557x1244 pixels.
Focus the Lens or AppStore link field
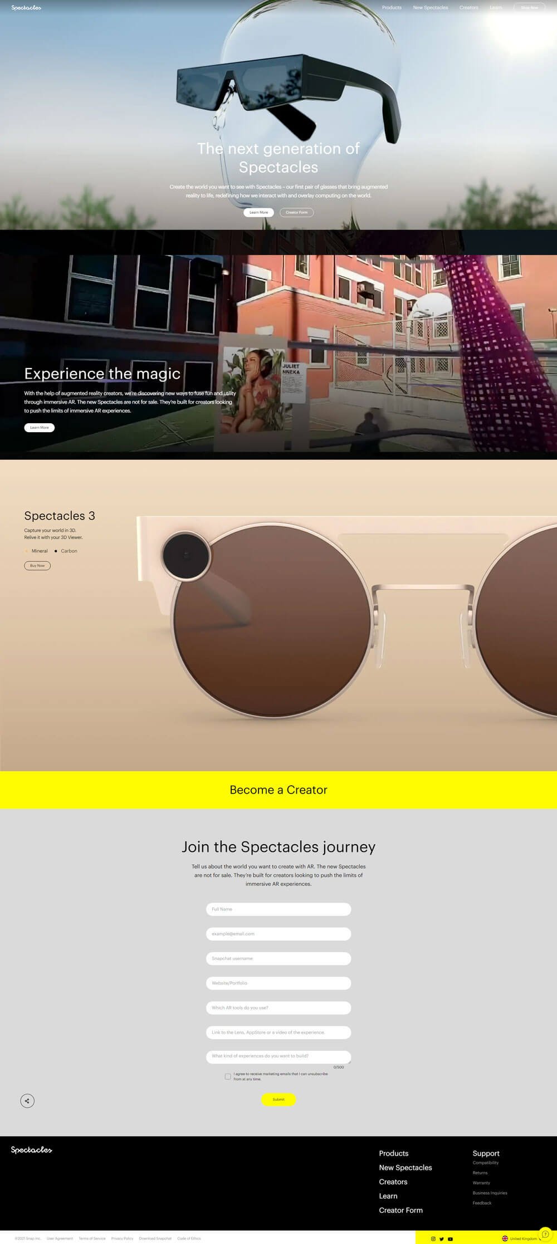click(x=278, y=1032)
